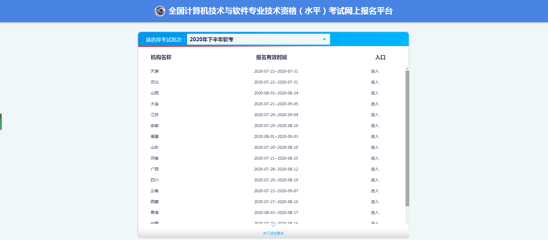The width and height of the screenshot is (548, 240).
Task: Enter the 山西 registration portal
Action: 375,93
